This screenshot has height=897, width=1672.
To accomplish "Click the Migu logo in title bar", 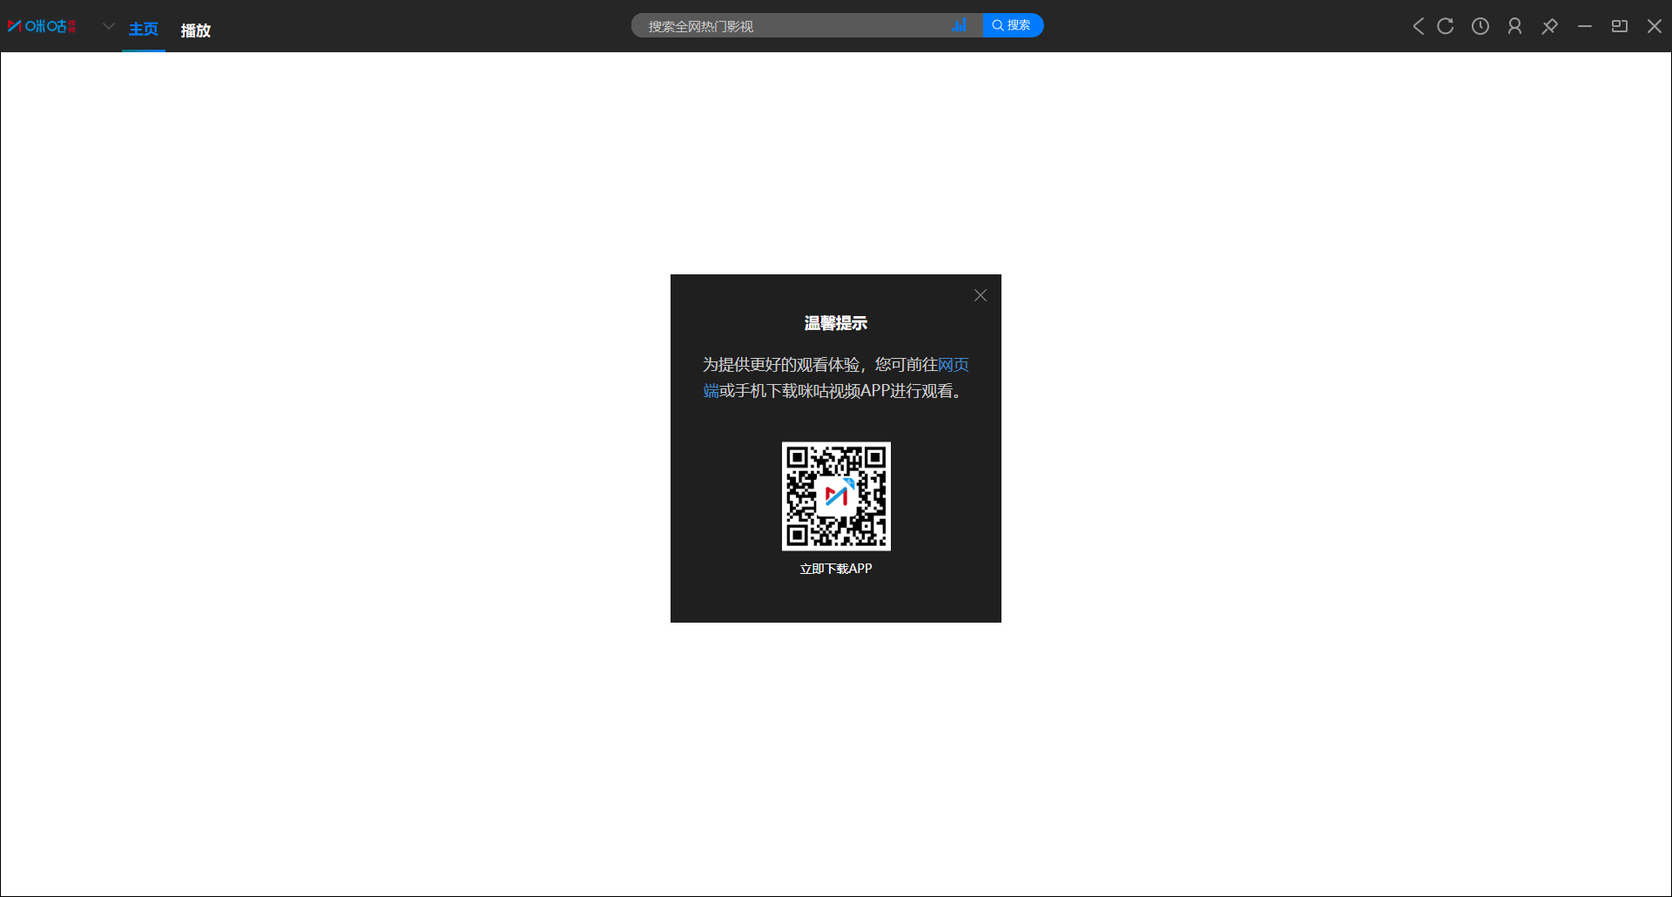I will tap(42, 26).
